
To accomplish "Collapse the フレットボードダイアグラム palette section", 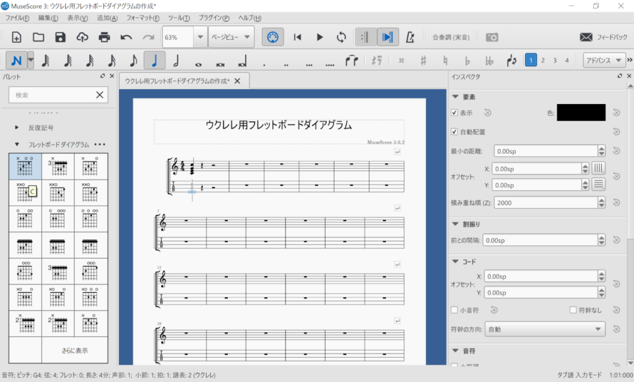I will tap(17, 144).
